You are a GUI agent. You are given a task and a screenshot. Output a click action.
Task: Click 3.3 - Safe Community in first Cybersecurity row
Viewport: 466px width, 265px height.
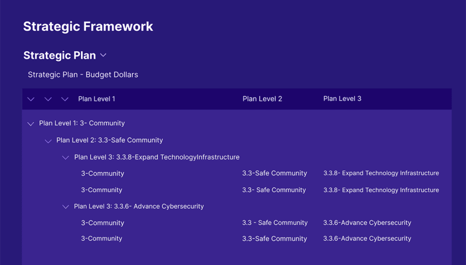(275, 223)
